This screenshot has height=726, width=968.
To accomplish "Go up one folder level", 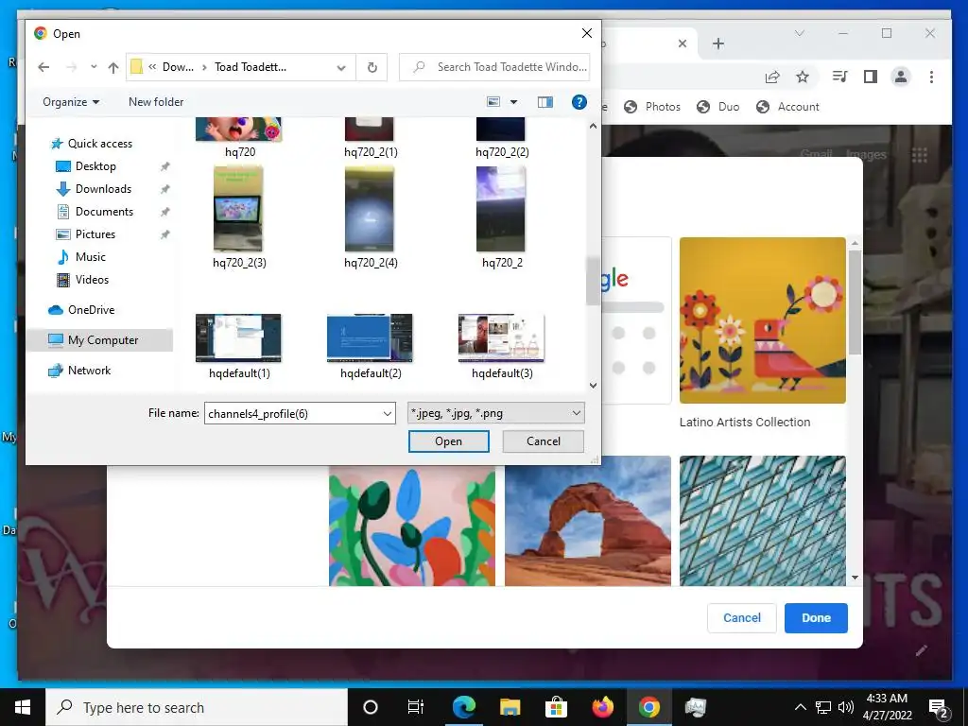I will pos(113,67).
